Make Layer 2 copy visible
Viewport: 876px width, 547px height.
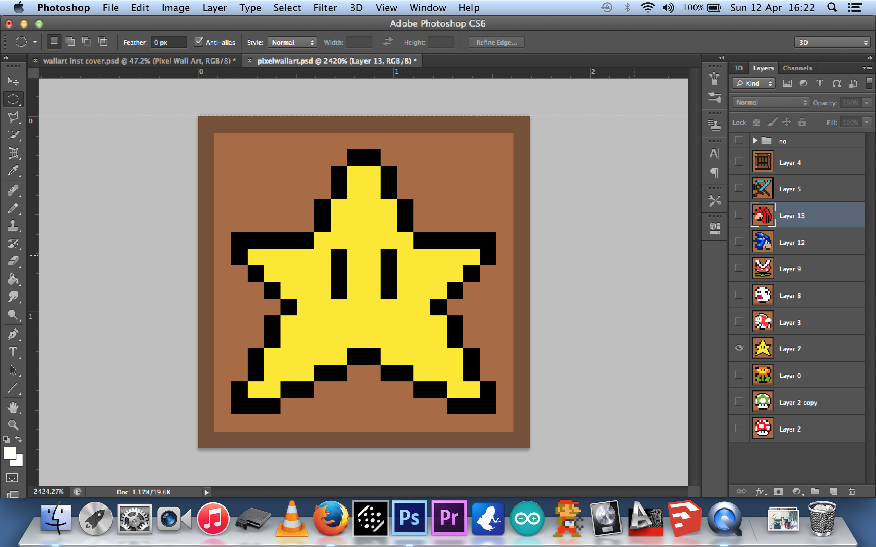point(739,402)
